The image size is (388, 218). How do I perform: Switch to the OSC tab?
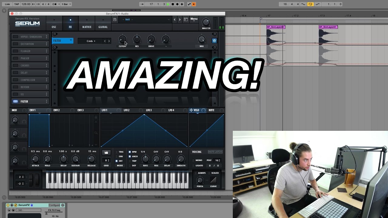[54, 24]
